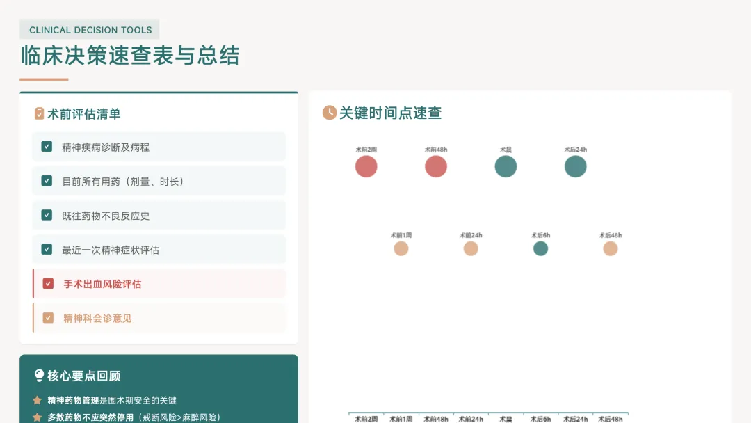The height and width of the screenshot is (423, 751).
Task: Click the 术前48h axis label at bottom
Action: (x=436, y=419)
